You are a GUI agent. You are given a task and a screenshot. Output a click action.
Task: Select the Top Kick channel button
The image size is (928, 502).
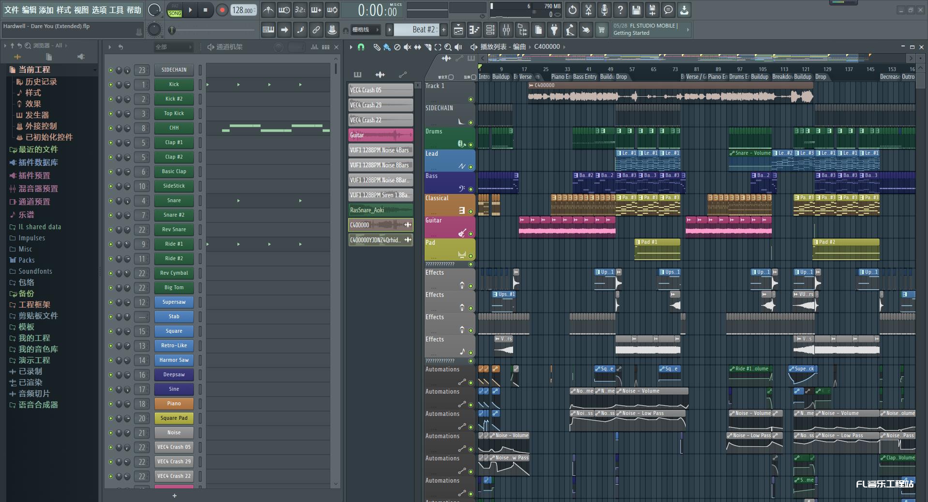pos(174,114)
